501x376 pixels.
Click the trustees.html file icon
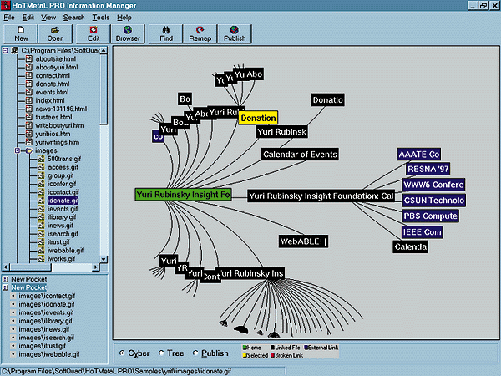[28, 117]
